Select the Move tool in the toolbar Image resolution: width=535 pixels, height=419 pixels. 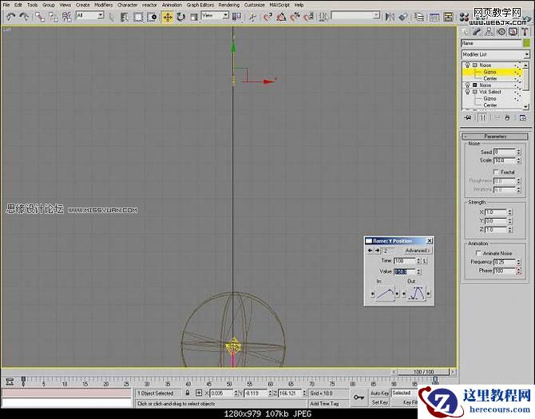pos(168,16)
